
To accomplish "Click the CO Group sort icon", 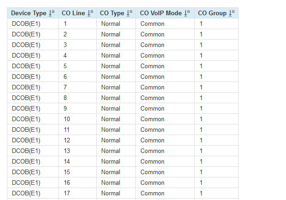I will (232, 13).
